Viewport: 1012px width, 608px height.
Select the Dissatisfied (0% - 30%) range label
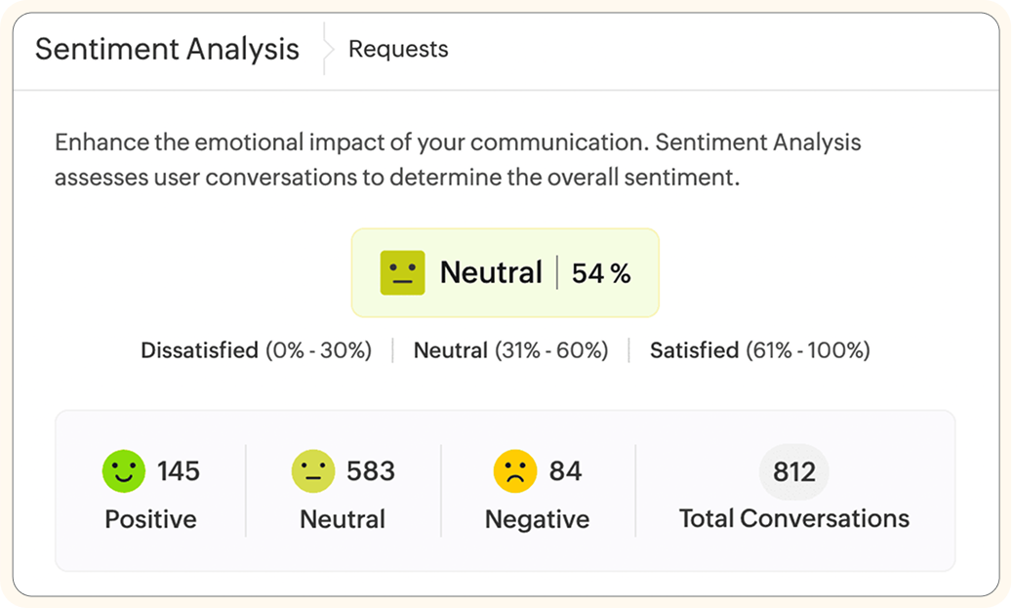tap(256, 350)
